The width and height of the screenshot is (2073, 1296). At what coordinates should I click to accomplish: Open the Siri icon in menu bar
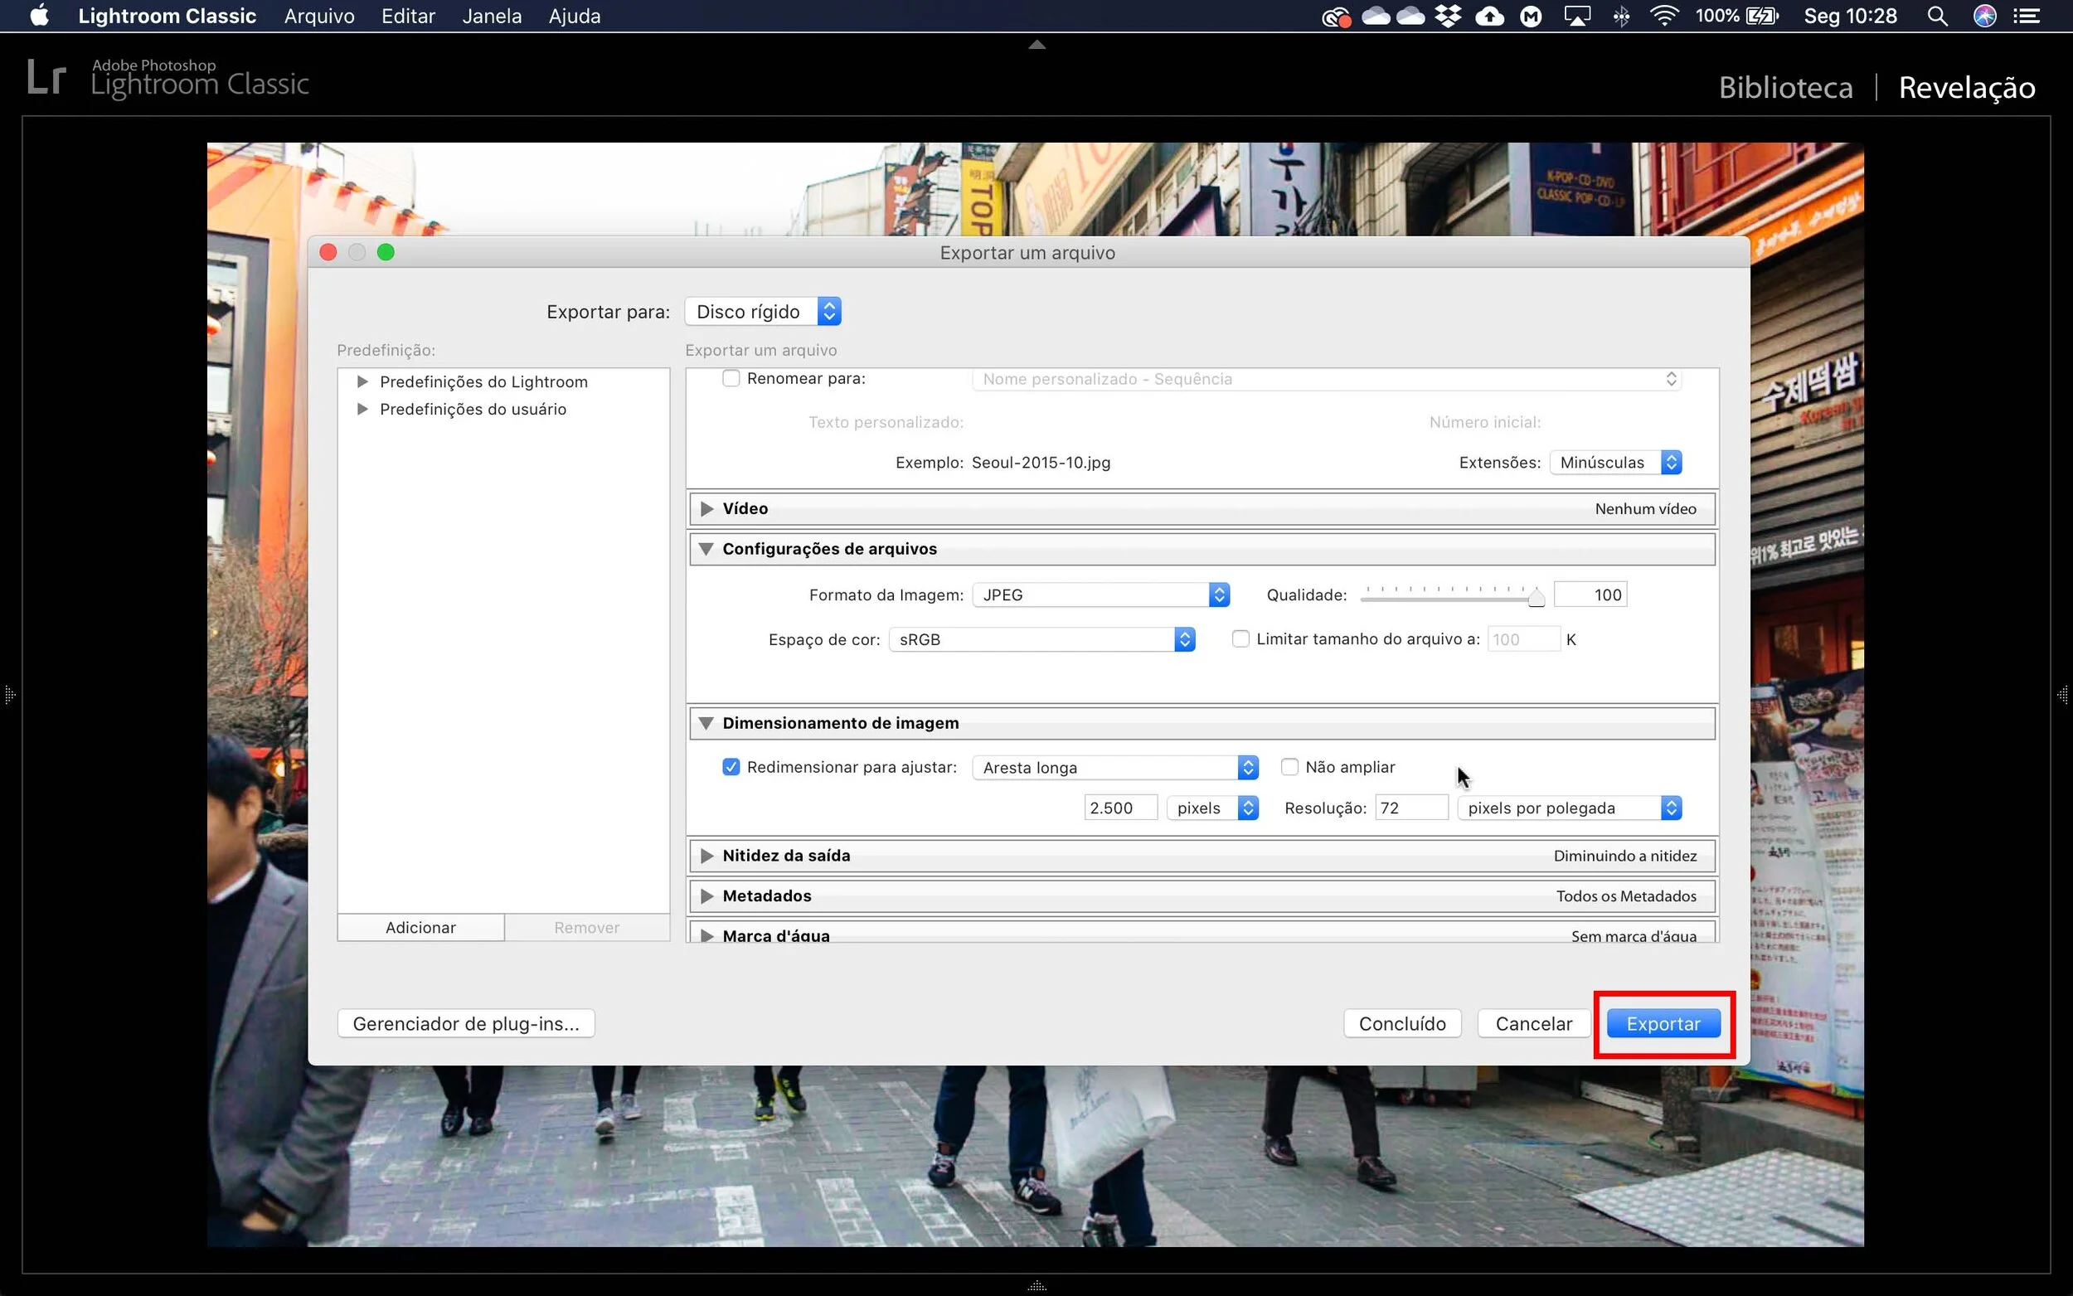pyautogui.click(x=1985, y=17)
